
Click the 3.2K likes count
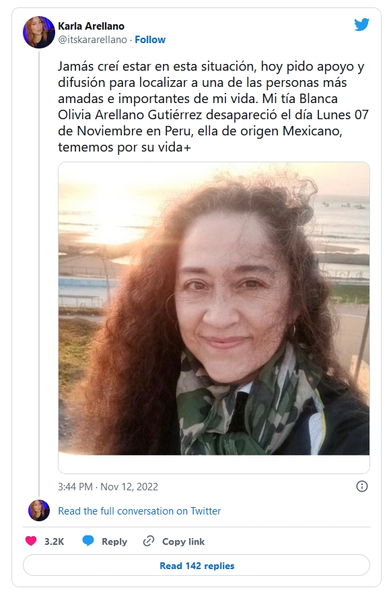(x=54, y=541)
